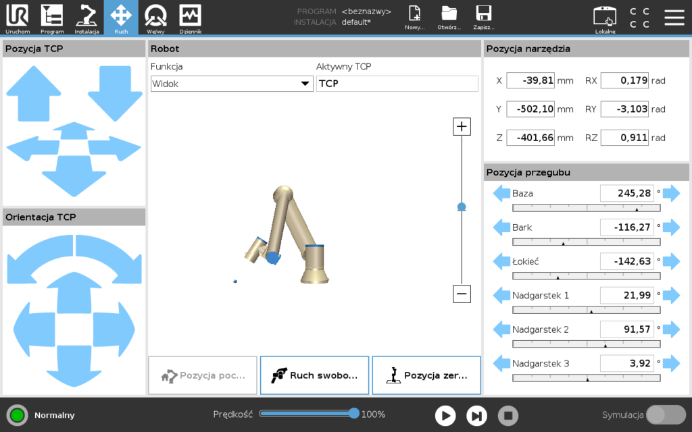
Task: Open the Instalacja tab
Action: click(86, 18)
